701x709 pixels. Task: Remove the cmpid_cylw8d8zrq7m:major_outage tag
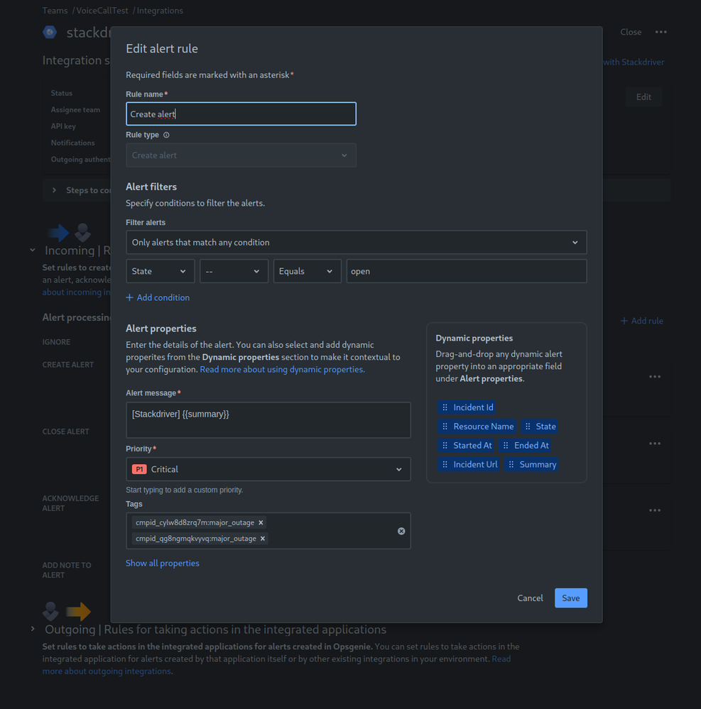pyautogui.click(x=261, y=523)
